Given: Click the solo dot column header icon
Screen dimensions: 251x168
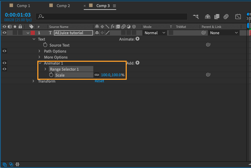Looking at the screenshot, I should click(15, 26).
